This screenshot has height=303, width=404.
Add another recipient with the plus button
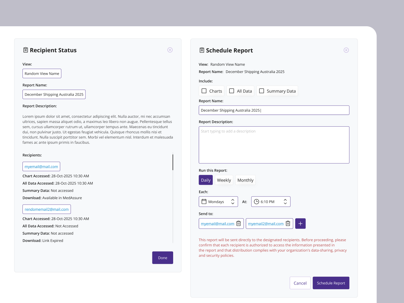300,224
